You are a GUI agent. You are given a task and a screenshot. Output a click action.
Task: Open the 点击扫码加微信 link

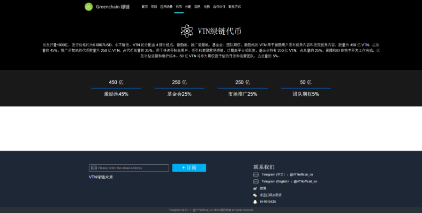pos(271,195)
